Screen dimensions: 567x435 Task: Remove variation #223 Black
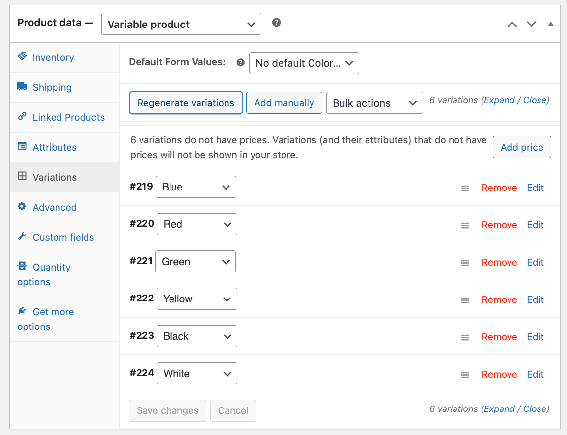[x=499, y=337]
